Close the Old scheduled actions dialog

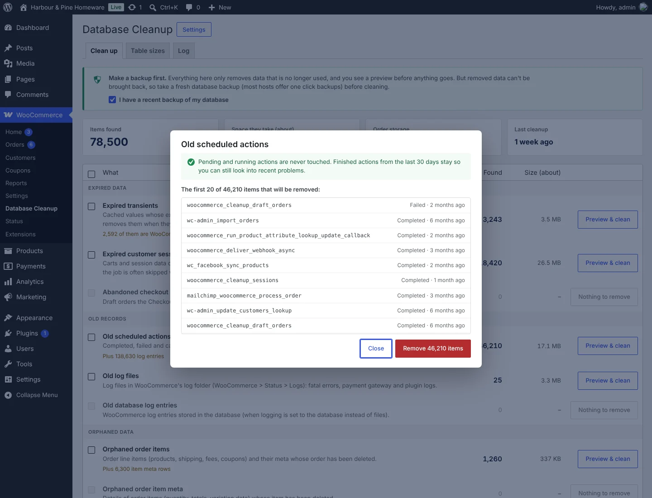(x=376, y=349)
